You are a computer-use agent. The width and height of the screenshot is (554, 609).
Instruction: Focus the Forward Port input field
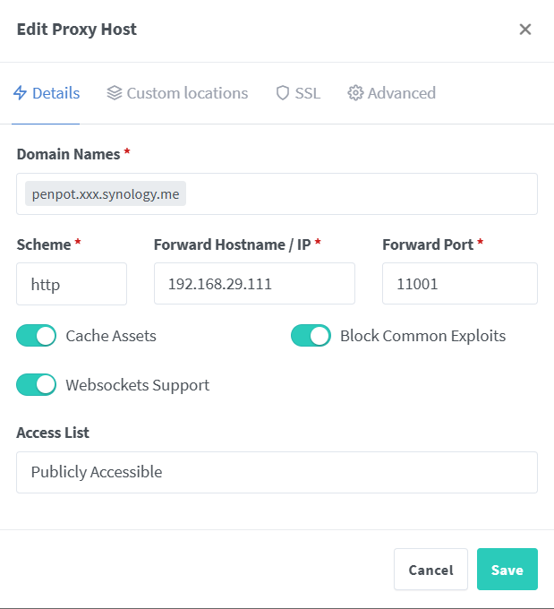point(459,284)
